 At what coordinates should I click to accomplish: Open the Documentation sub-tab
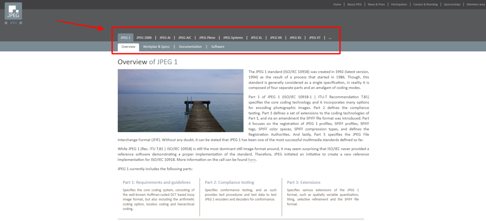point(190,47)
